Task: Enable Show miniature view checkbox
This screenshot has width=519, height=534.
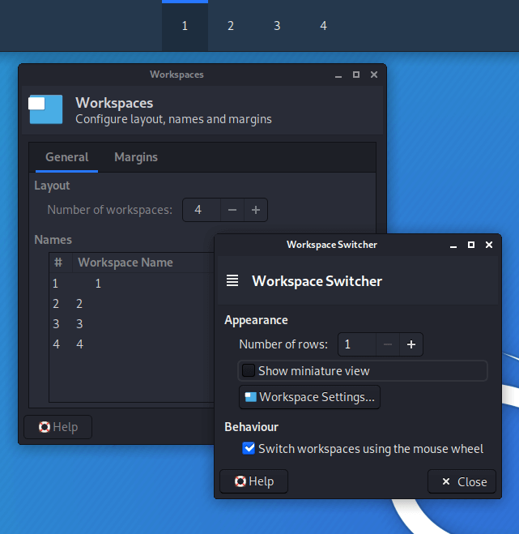Action: pyautogui.click(x=249, y=371)
